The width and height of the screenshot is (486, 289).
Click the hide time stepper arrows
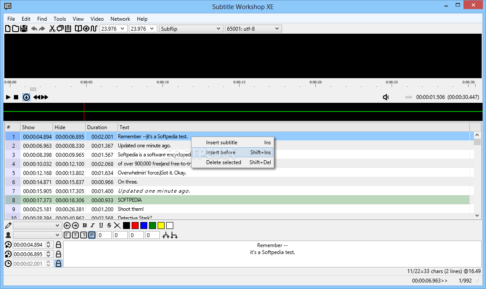coord(49,254)
